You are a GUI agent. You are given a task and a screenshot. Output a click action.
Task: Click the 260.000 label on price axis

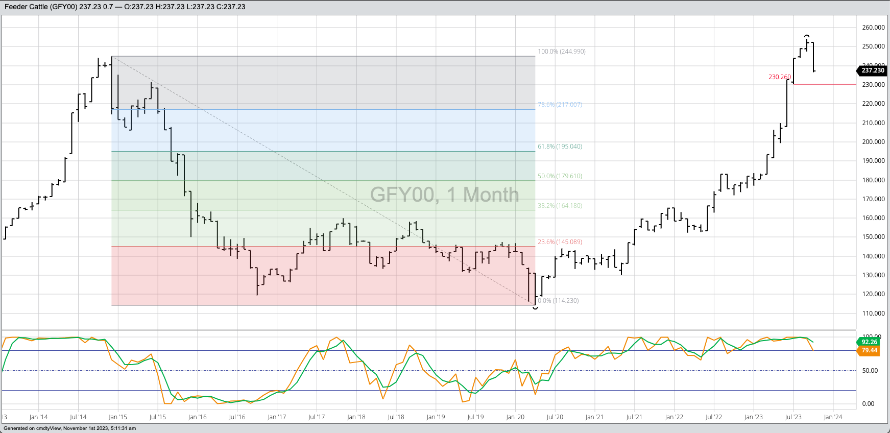[x=873, y=28]
